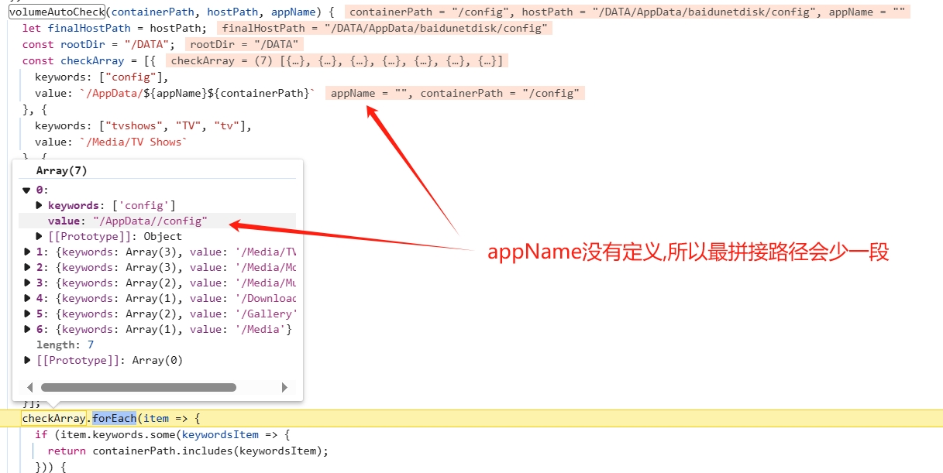The image size is (943, 473).
Task: Click the highlighted checkArray variable on the paused line
Action: pyautogui.click(x=53, y=418)
